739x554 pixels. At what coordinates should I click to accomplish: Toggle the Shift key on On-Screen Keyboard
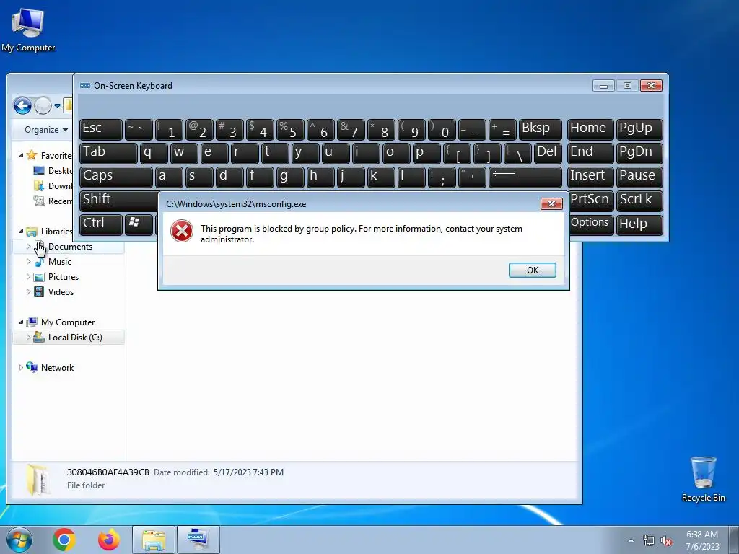pyautogui.click(x=119, y=200)
